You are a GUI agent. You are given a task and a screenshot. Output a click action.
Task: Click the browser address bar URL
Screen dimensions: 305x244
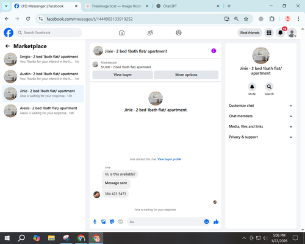(90, 19)
